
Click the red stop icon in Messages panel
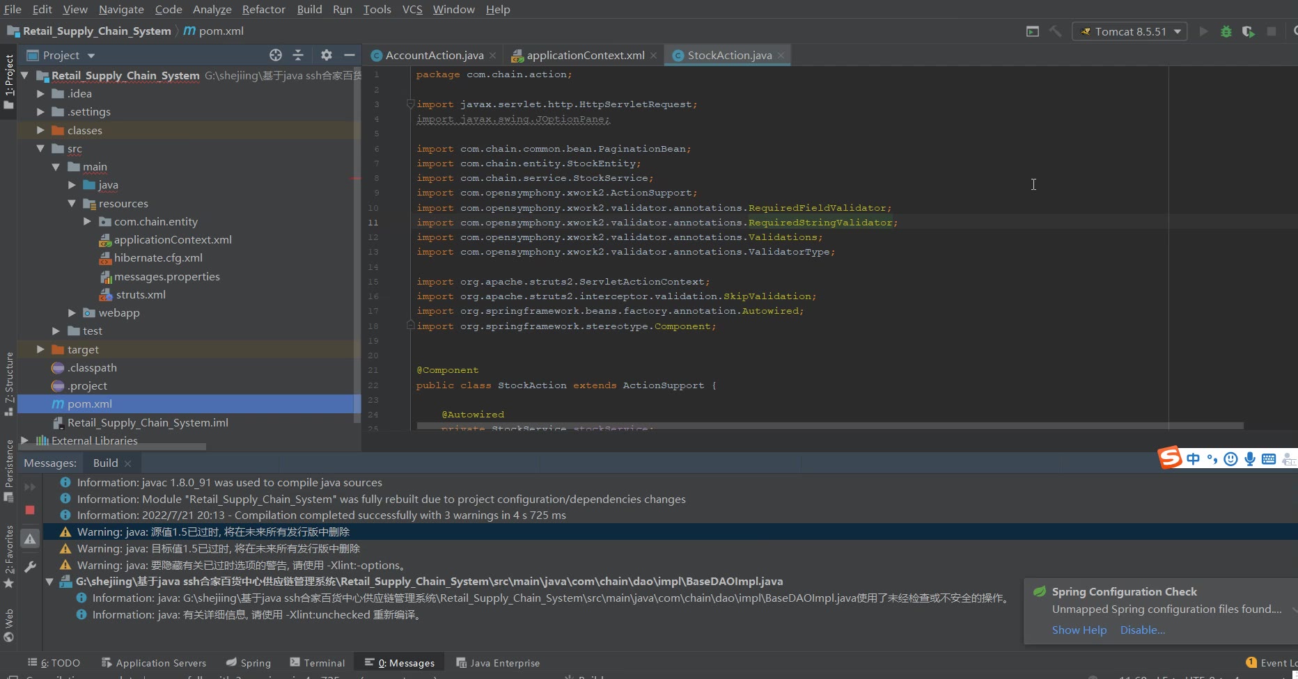coord(30,510)
